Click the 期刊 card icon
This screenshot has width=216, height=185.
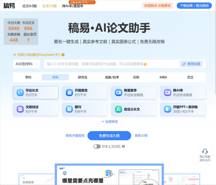[69, 109]
